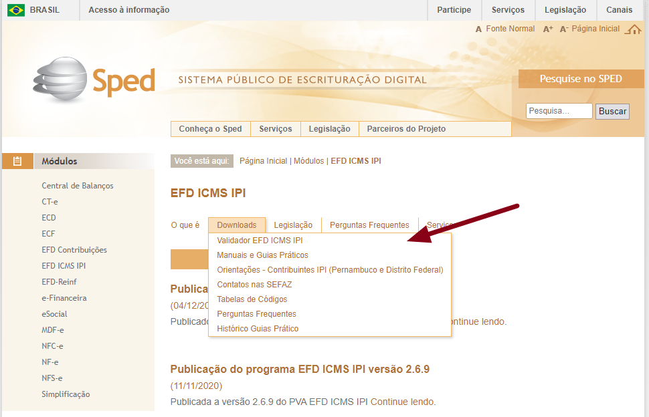Open EFD ICMS IPI sidebar module
This screenshot has width=649, height=417.
[64, 266]
